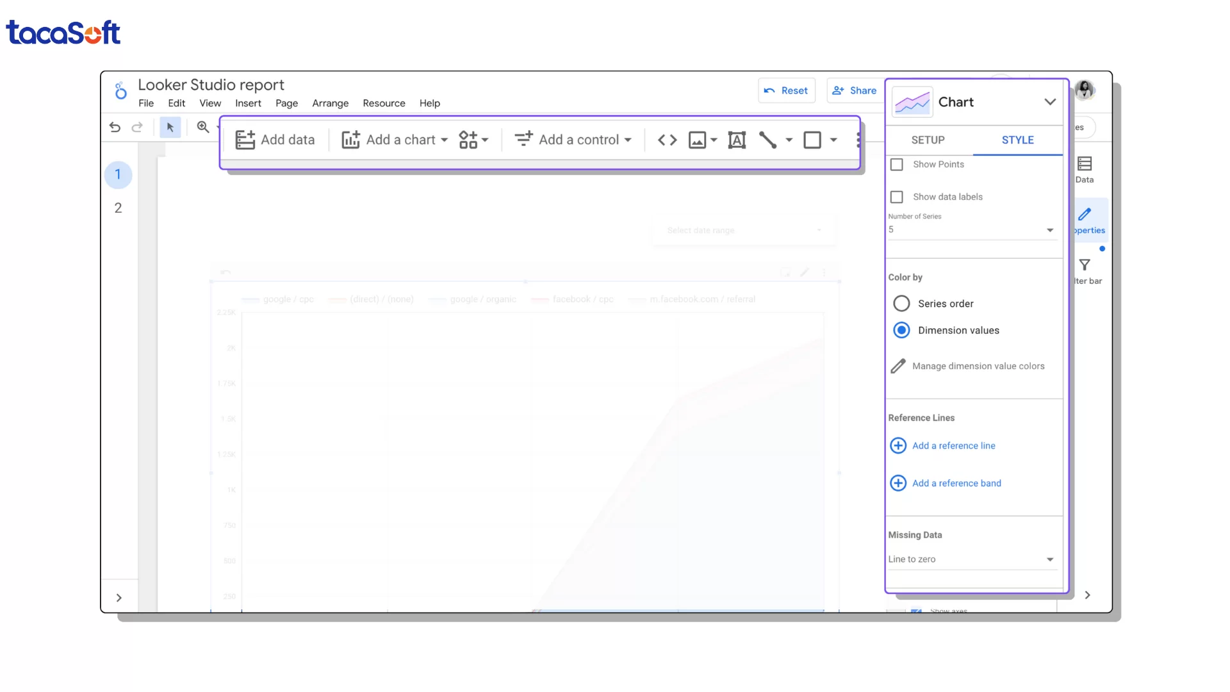
Task: Click the Add a chart icon
Action: pos(350,140)
